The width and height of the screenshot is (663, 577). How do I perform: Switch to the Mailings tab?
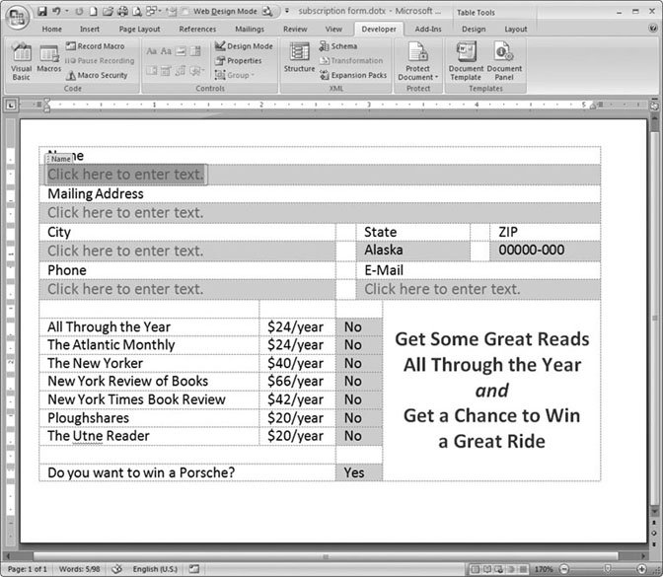[250, 30]
